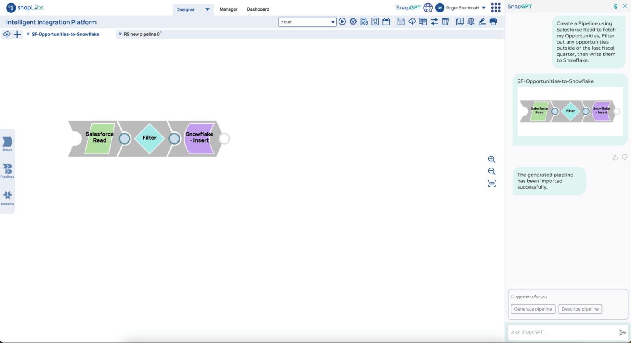
Task: Toggle the SnapGPT tips lightbulb icon
Action: tap(615, 6)
